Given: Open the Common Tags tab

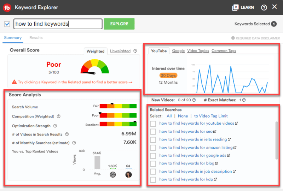Looking at the screenshot, I should tap(224, 50).
